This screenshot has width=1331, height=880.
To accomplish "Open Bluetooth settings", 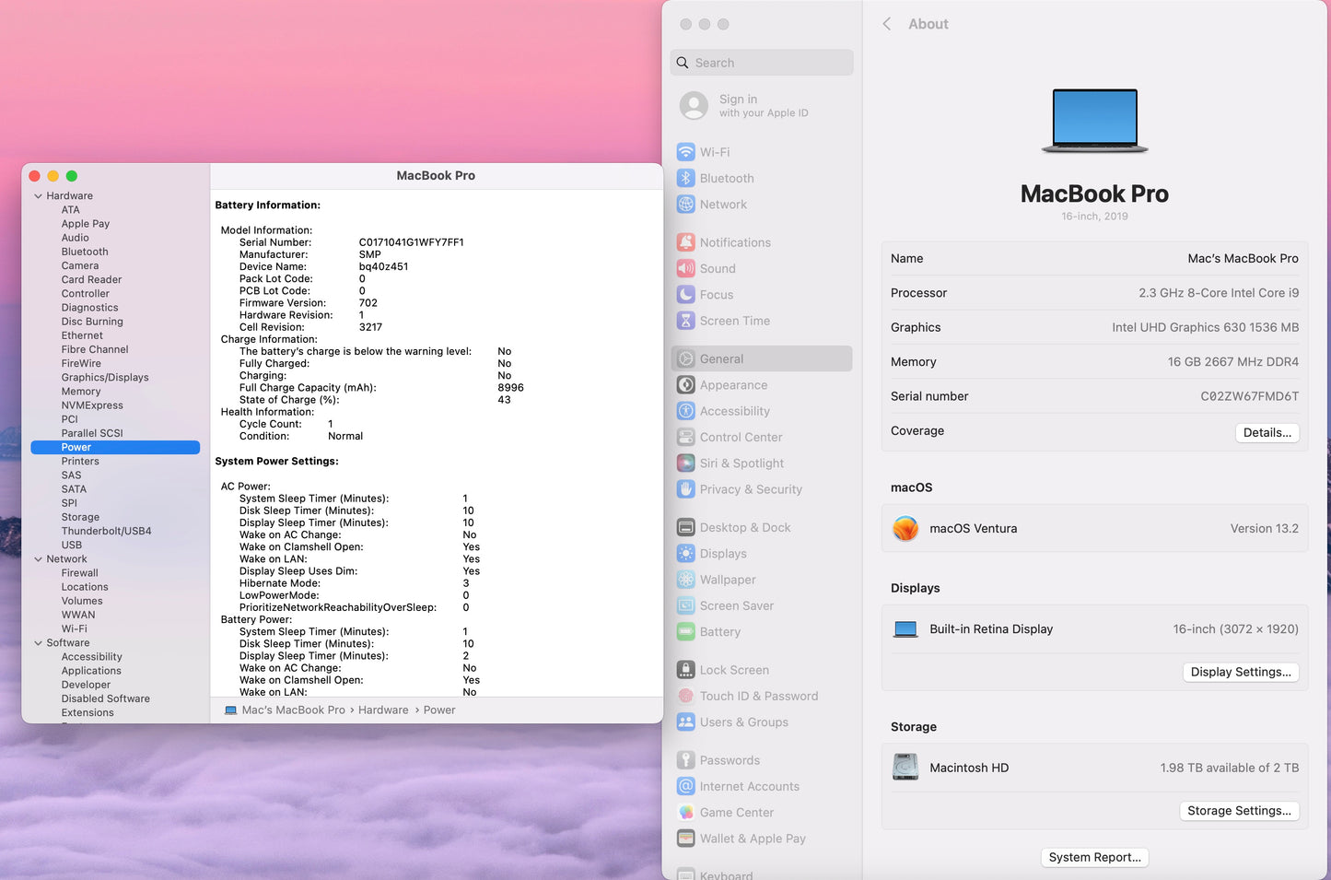I will pos(727,178).
